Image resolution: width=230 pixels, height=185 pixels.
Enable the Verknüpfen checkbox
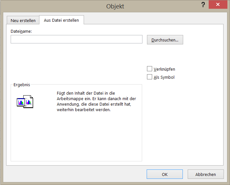click(x=150, y=69)
